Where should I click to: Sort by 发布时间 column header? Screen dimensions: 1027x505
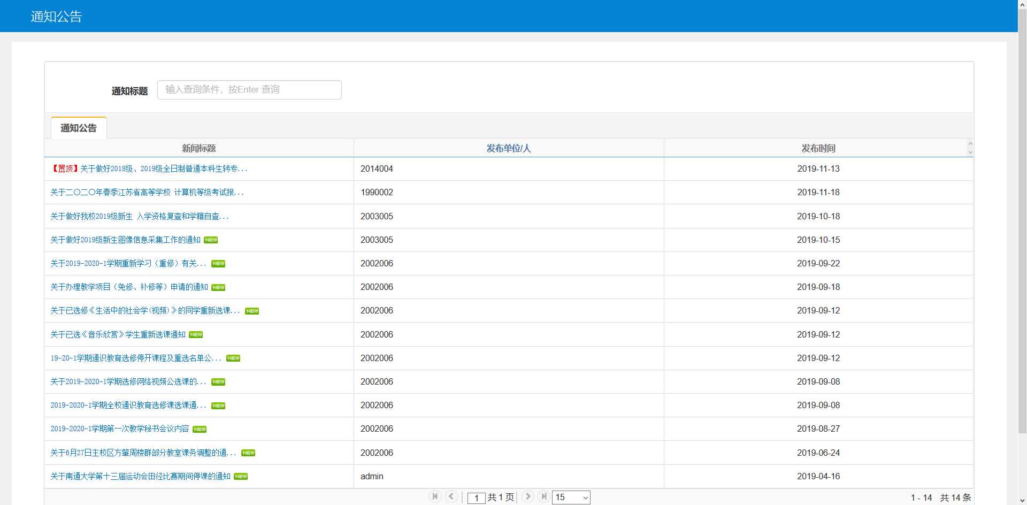[818, 148]
